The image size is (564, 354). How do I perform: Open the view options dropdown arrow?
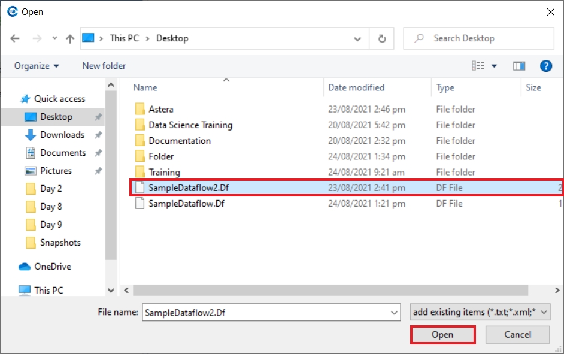pos(495,66)
